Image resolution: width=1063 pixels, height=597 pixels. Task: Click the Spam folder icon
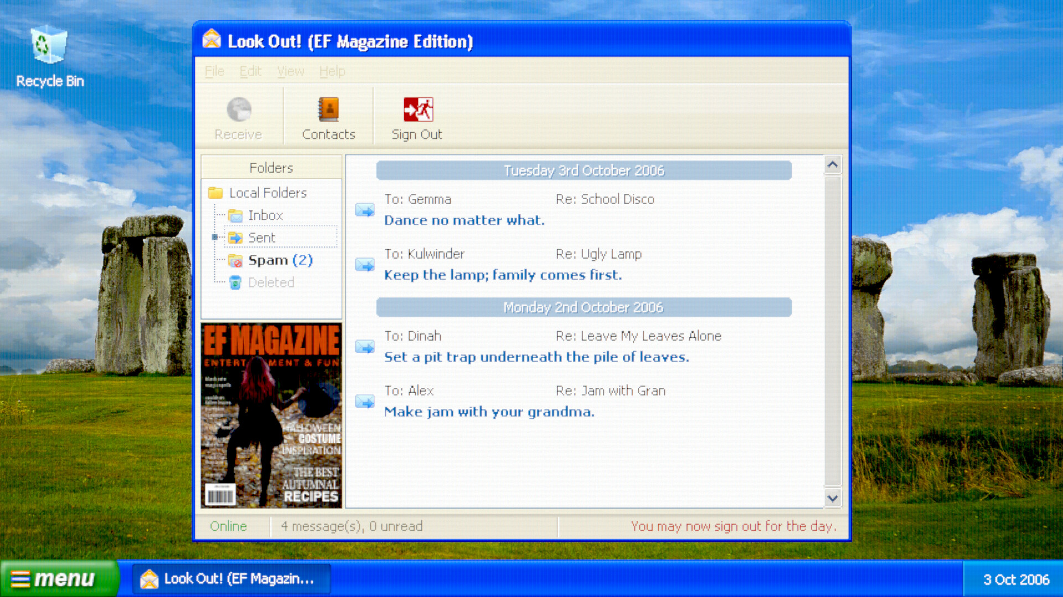pos(235,259)
